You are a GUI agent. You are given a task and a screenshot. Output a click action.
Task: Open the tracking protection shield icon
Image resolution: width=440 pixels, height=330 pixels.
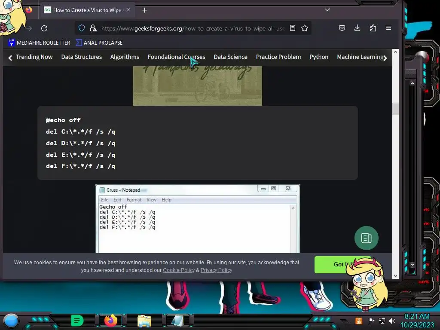tap(81, 28)
